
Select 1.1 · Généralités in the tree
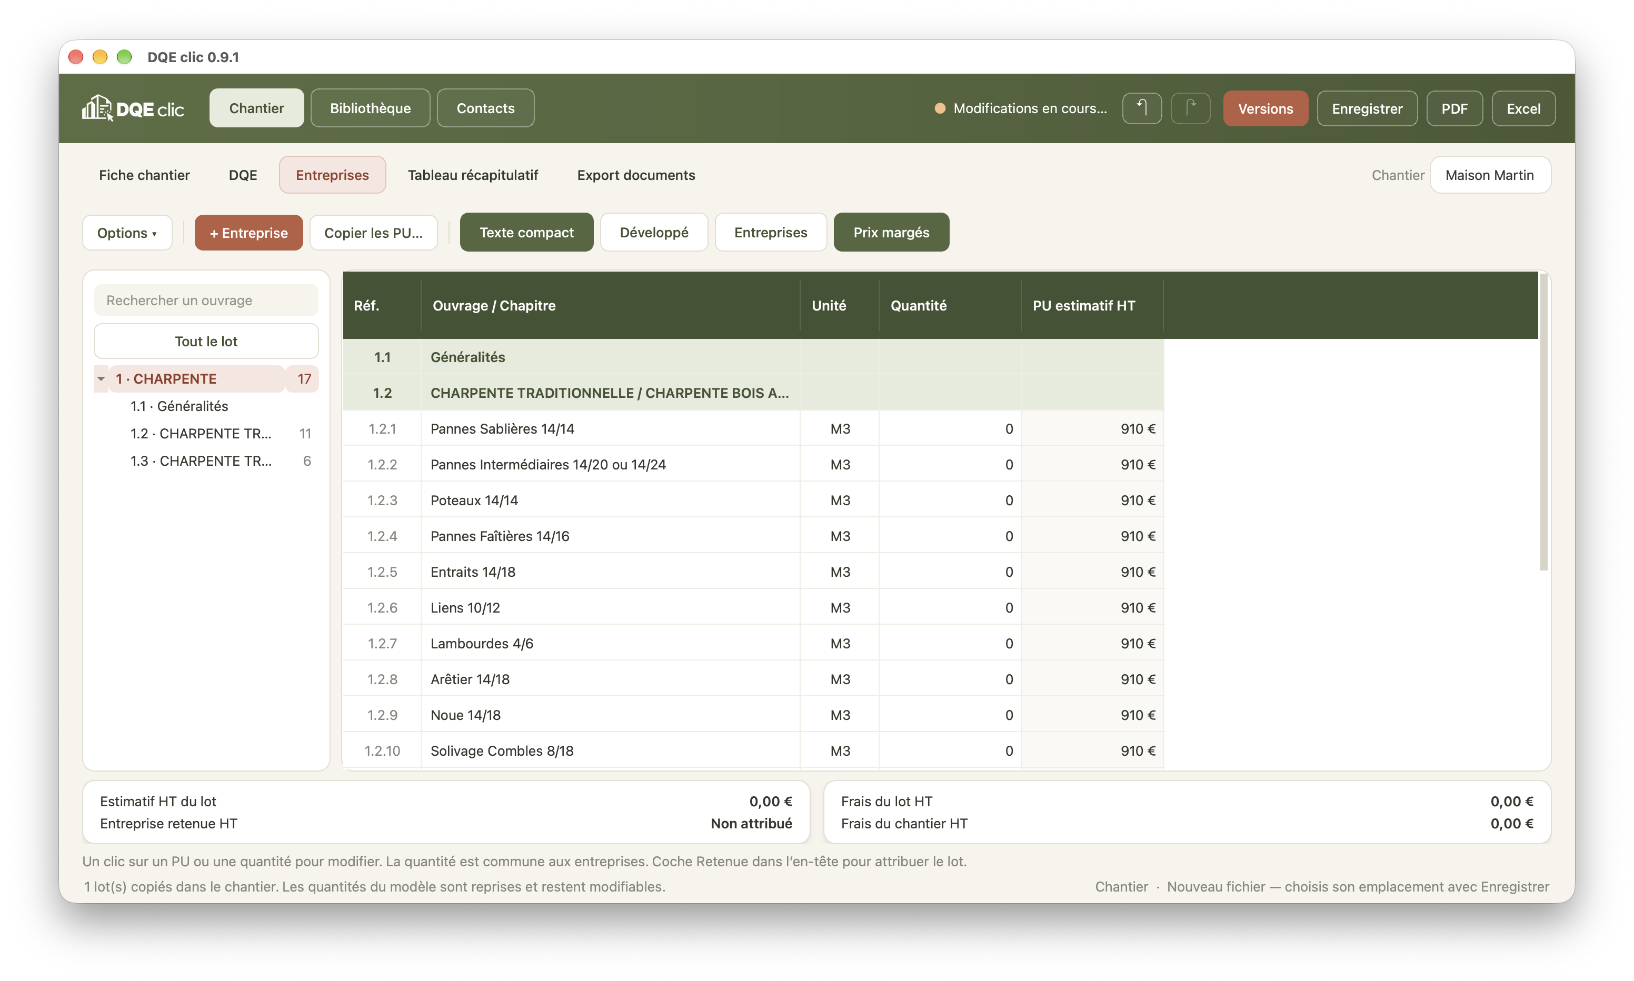(x=178, y=406)
